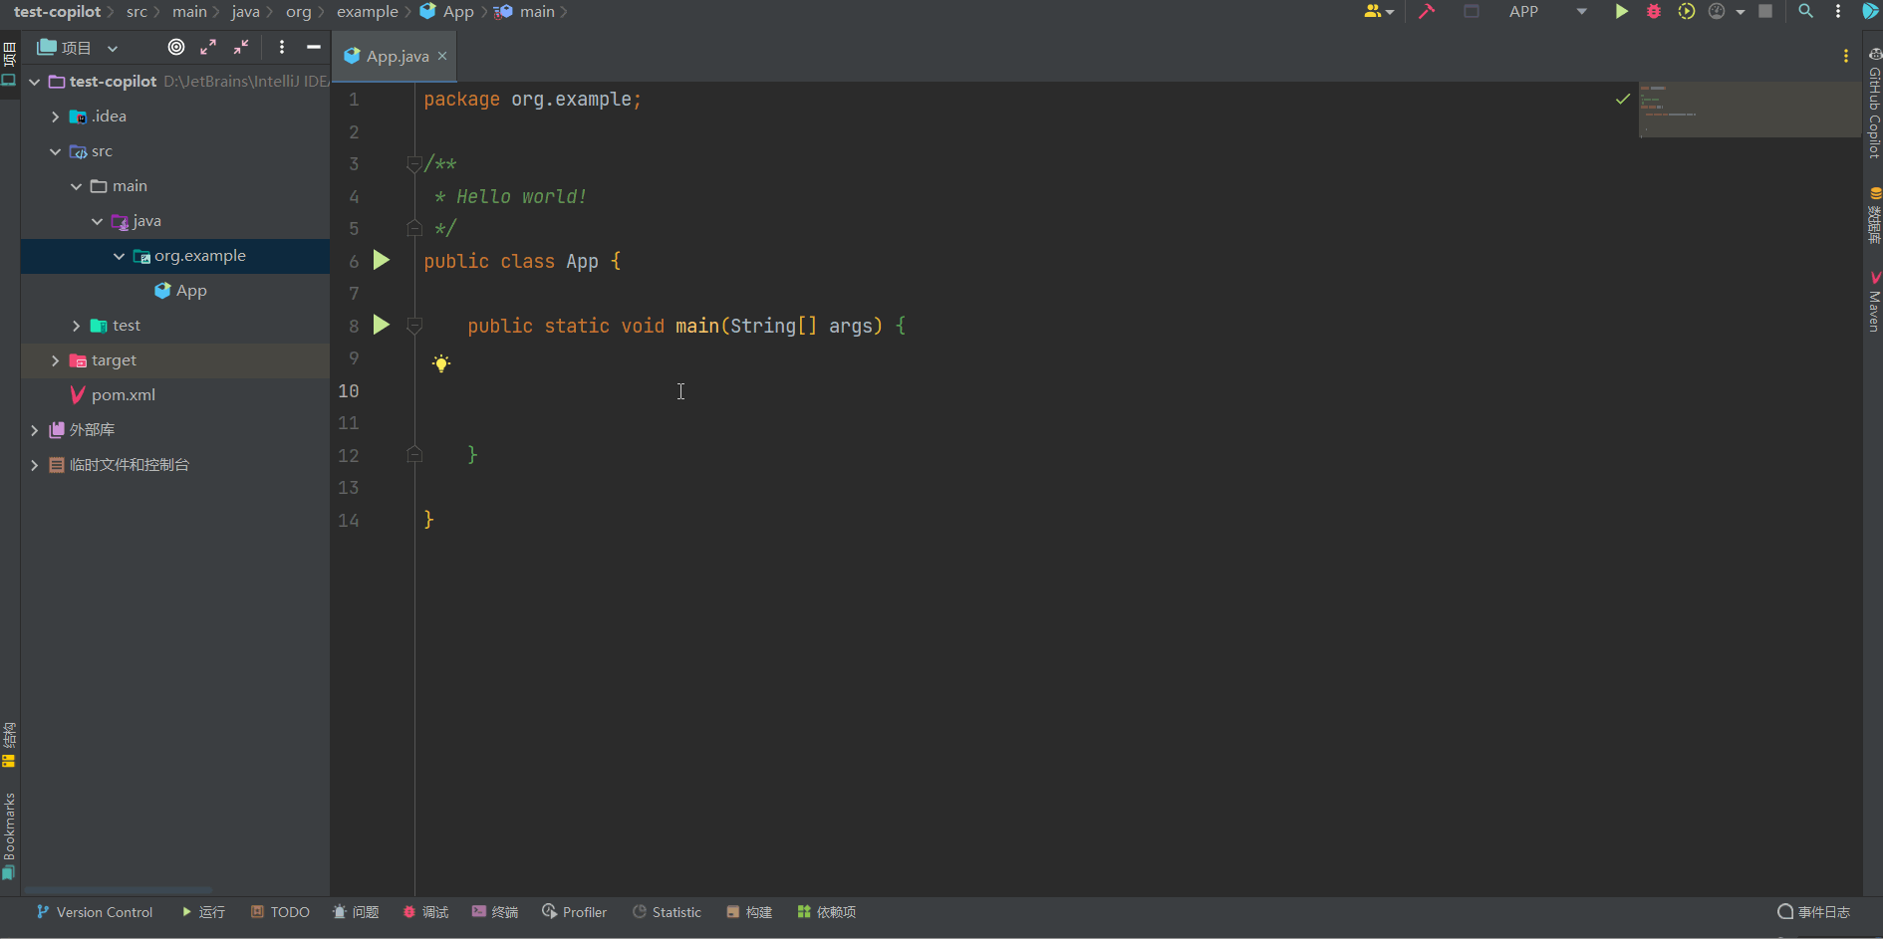The height and width of the screenshot is (939, 1883).
Task: Open the TODO tool tab
Action: click(280, 912)
